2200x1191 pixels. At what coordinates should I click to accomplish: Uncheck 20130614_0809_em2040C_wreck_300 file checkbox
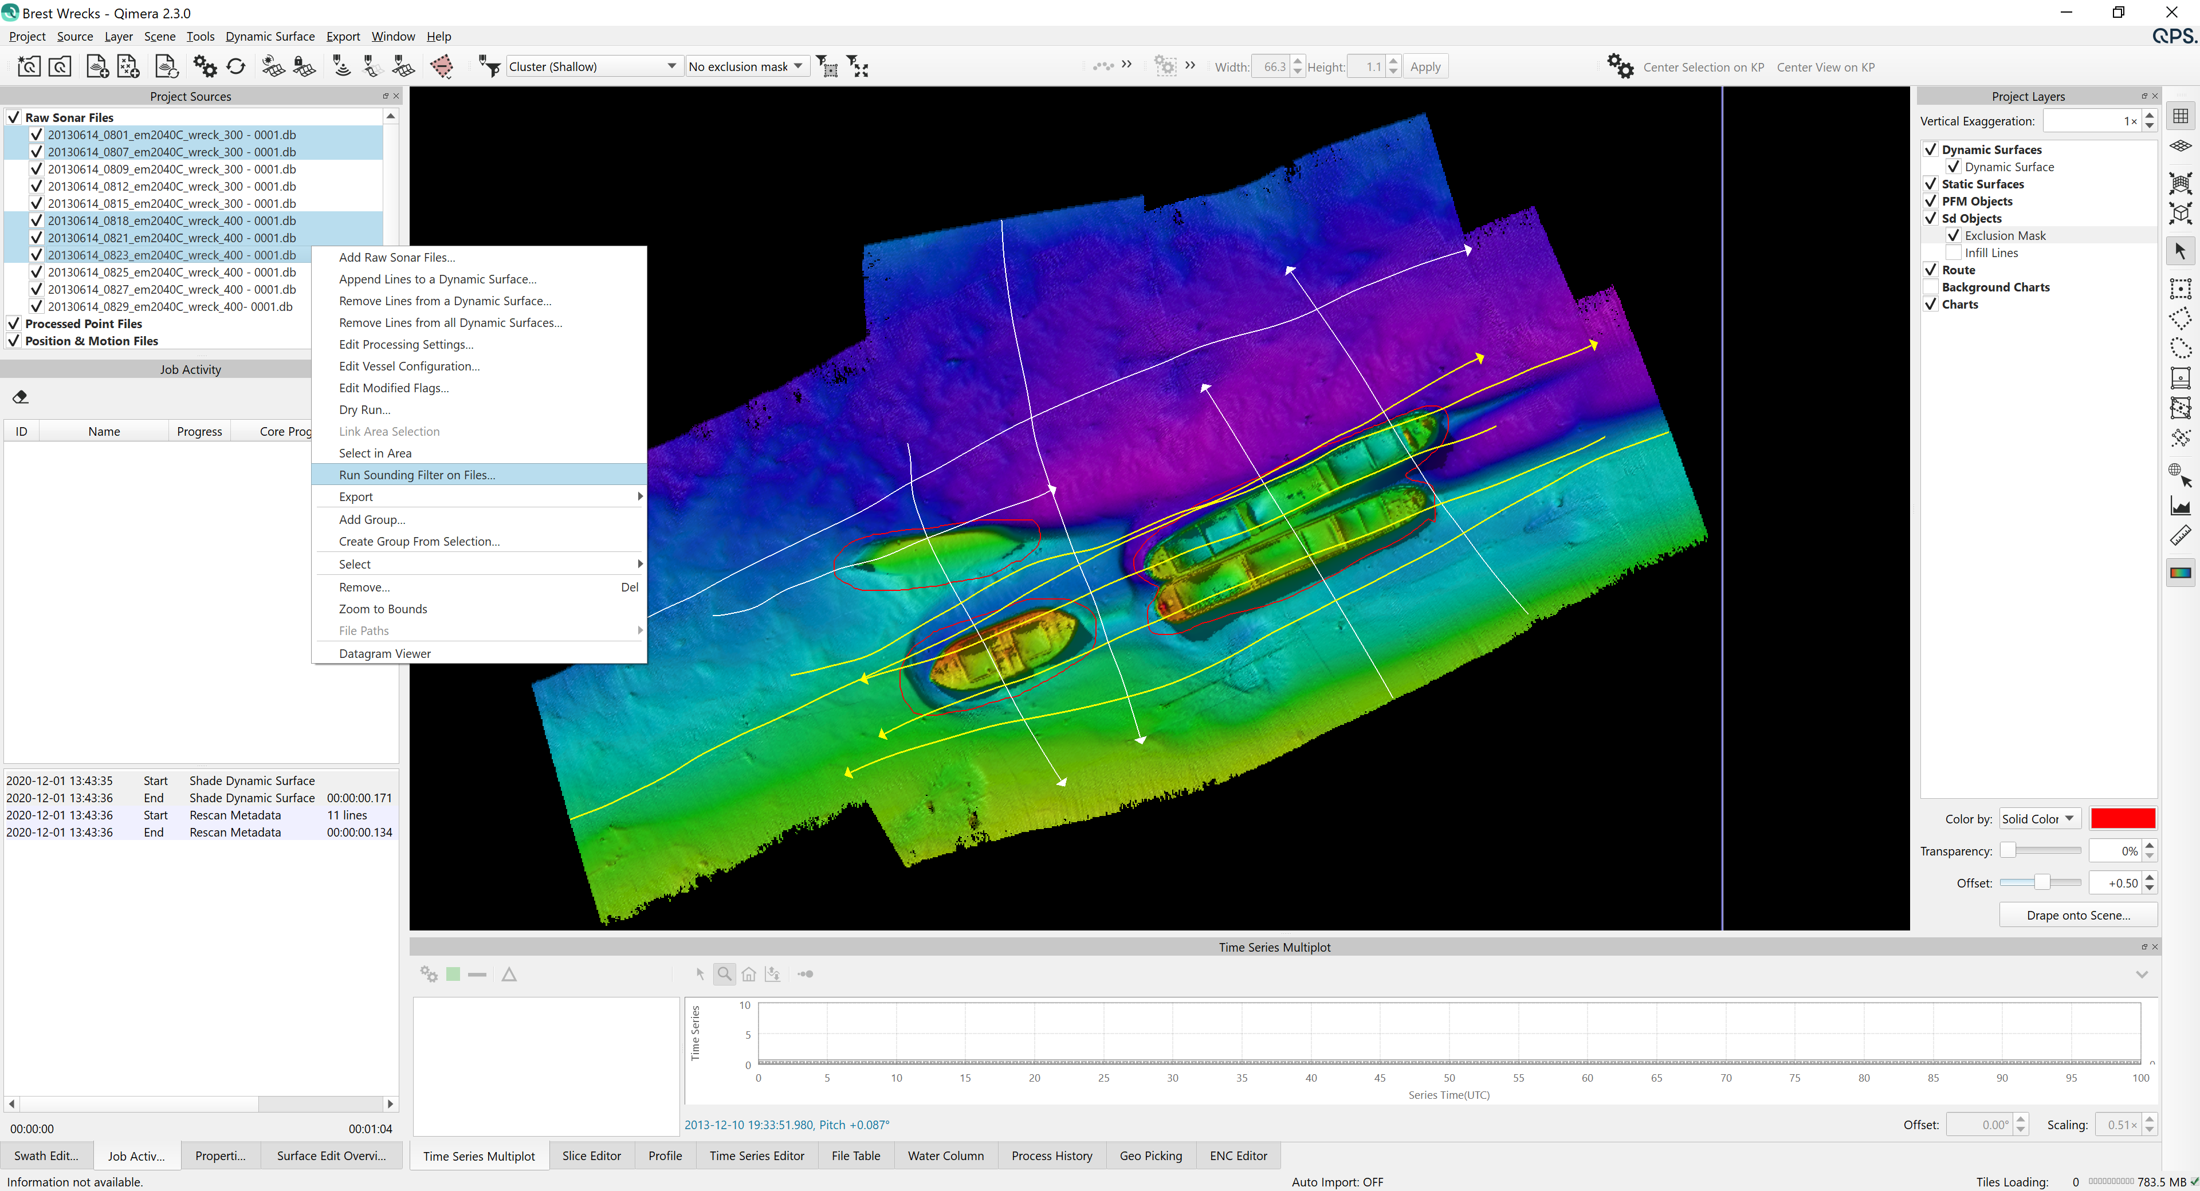click(x=36, y=169)
